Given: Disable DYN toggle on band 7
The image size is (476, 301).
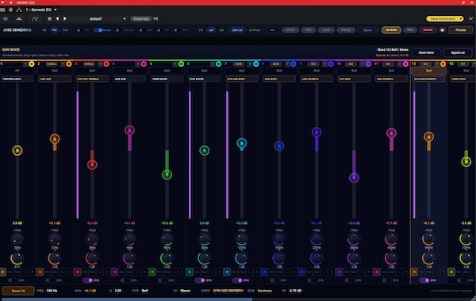Looking at the screenshot, I should click(237, 280).
